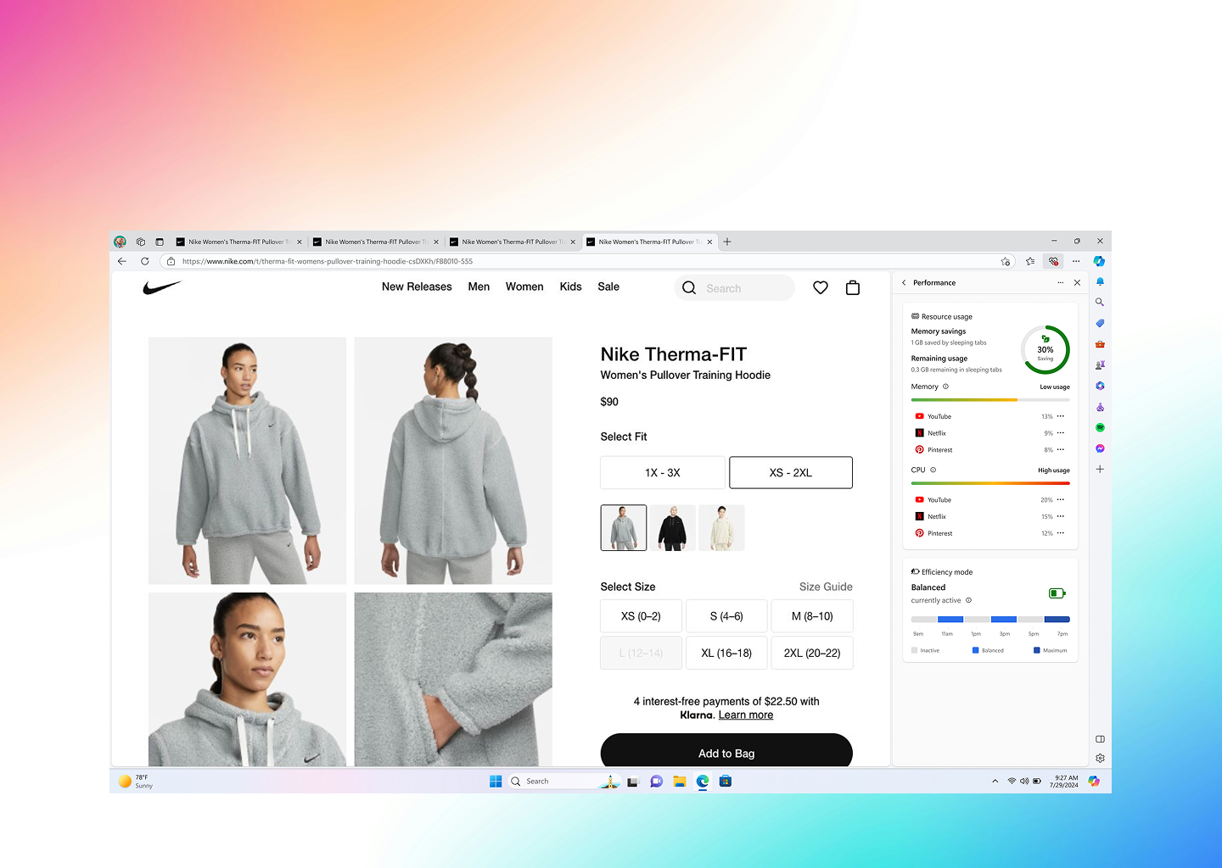Toggle the sidebar layout icon above the gear
1222x868 pixels.
pos(1100,739)
